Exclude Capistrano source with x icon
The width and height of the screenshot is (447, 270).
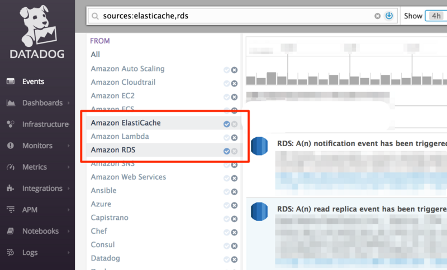tap(234, 219)
